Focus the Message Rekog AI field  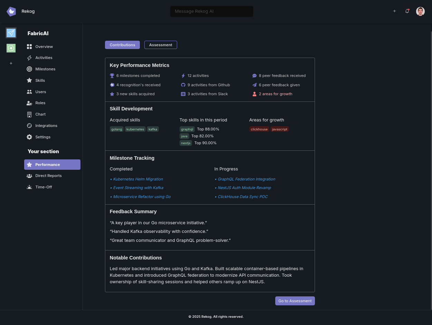tap(211, 11)
